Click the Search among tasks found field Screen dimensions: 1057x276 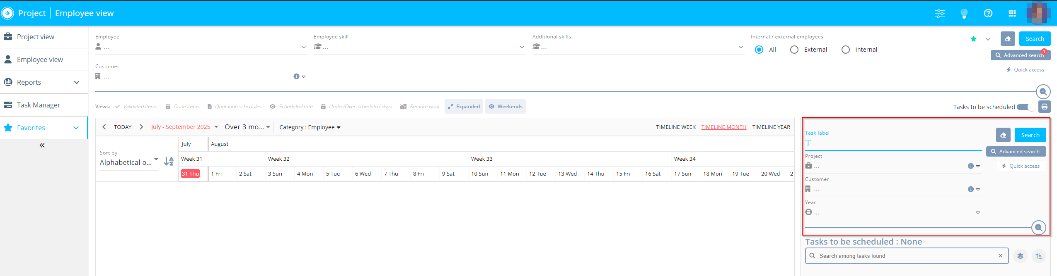pos(905,256)
